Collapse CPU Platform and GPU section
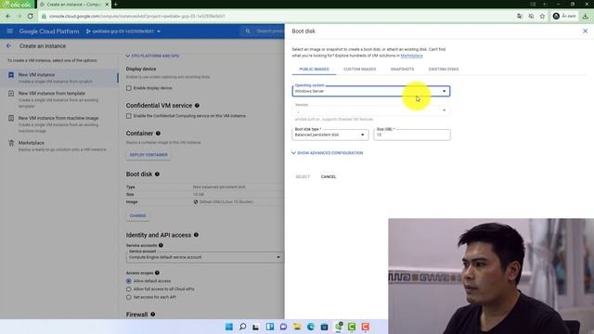 pyautogui.click(x=152, y=56)
